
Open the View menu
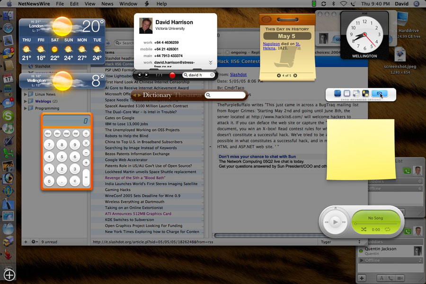tap(89, 4)
